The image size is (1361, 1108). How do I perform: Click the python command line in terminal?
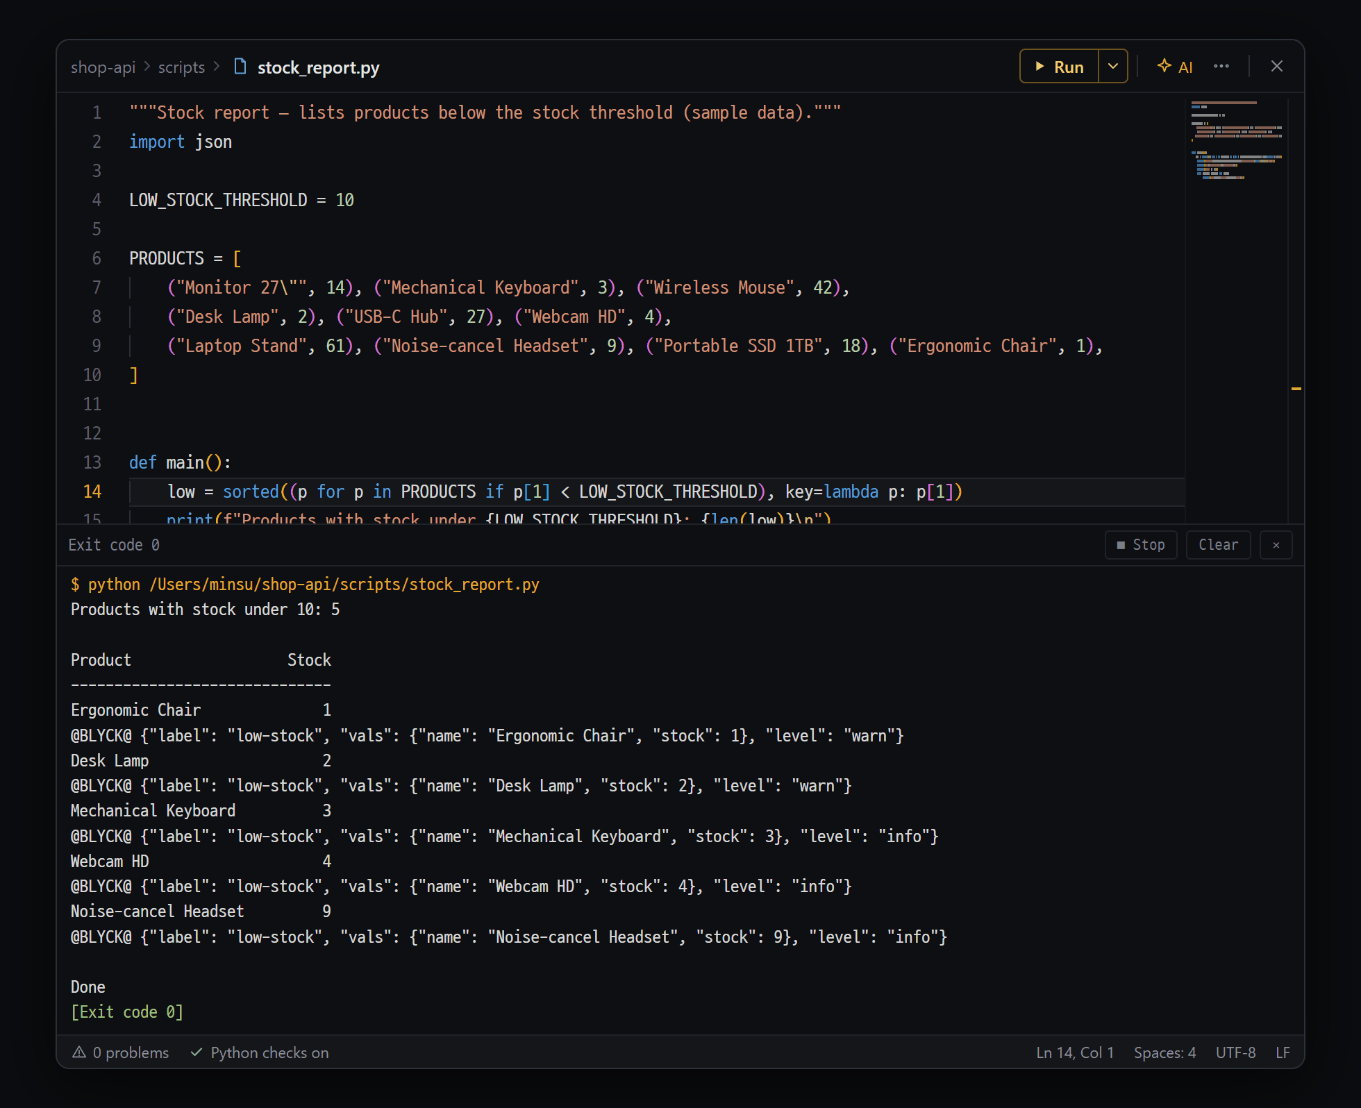tap(305, 585)
